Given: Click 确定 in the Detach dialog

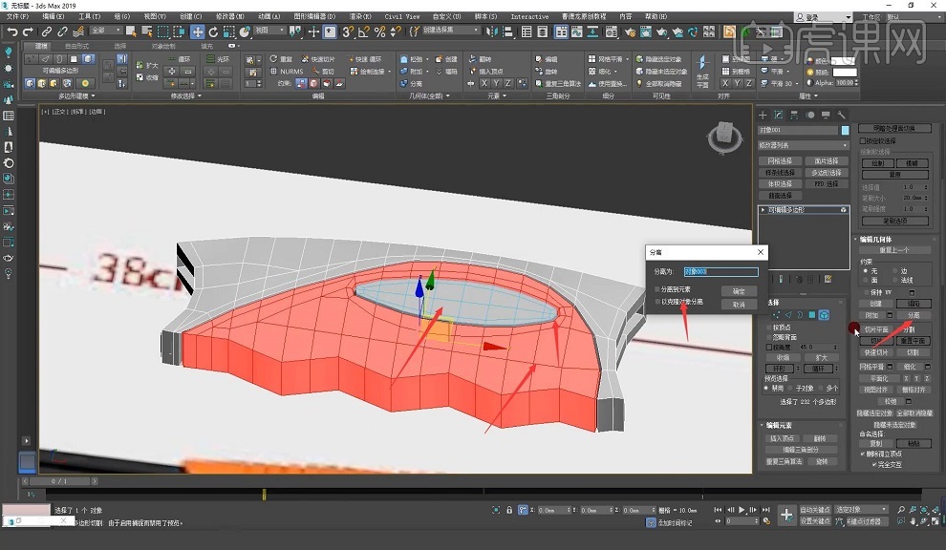Looking at the screenshot, I should [x=738, y=291].
